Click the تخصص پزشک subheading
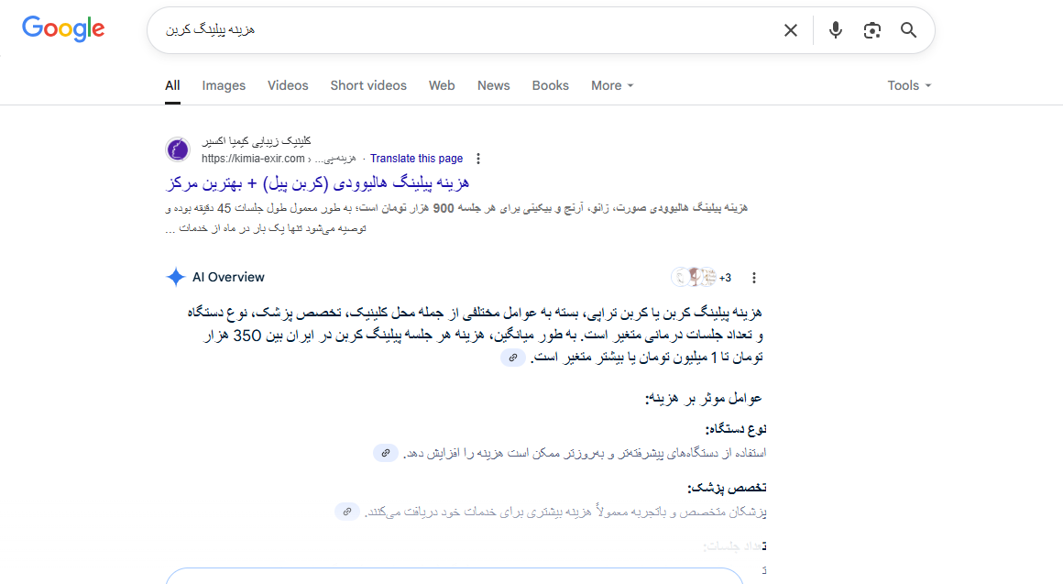Viewport: 1063px width, 584px height. [727, 488]
